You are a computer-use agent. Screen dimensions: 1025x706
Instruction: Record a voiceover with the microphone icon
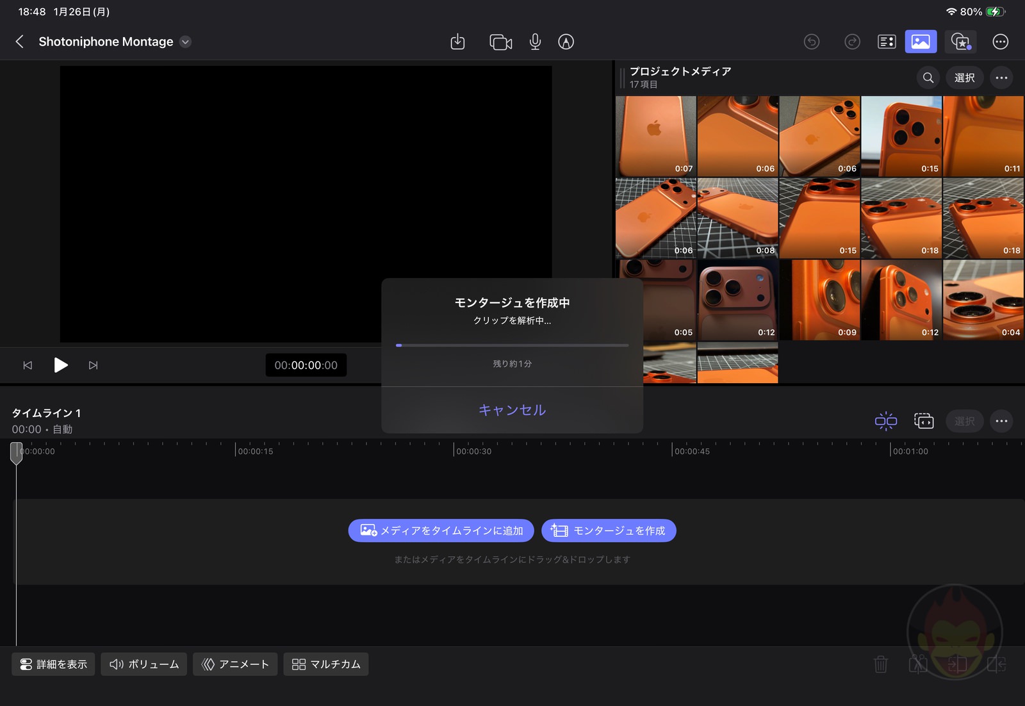(x=535, y=42)
